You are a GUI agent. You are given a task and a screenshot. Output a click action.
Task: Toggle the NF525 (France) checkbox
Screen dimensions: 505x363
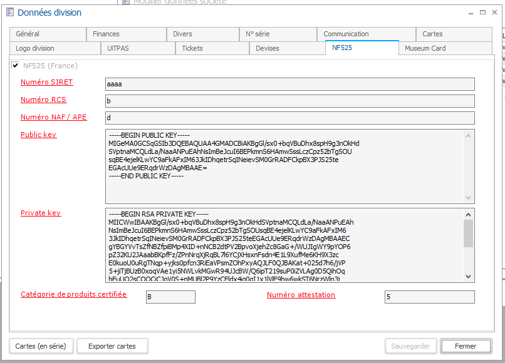click(x=15, y=66)
